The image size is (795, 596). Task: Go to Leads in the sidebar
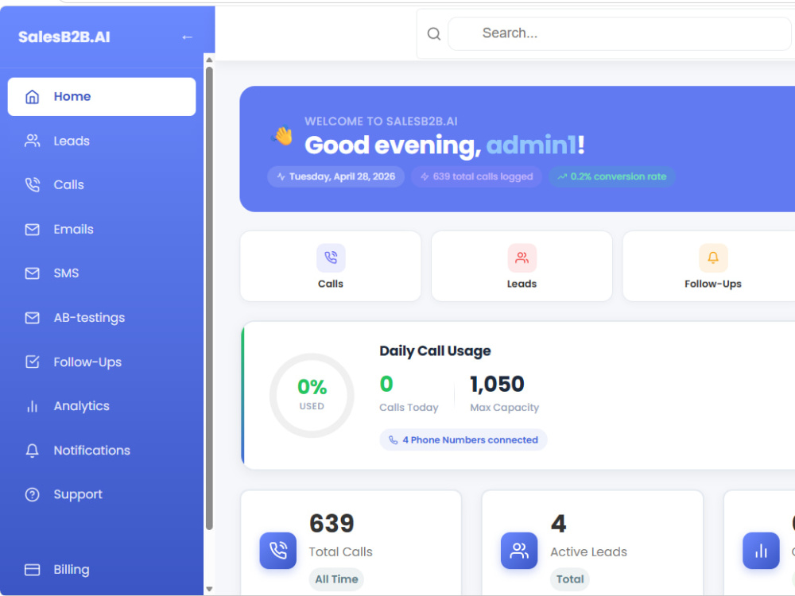tap(102, 141)
